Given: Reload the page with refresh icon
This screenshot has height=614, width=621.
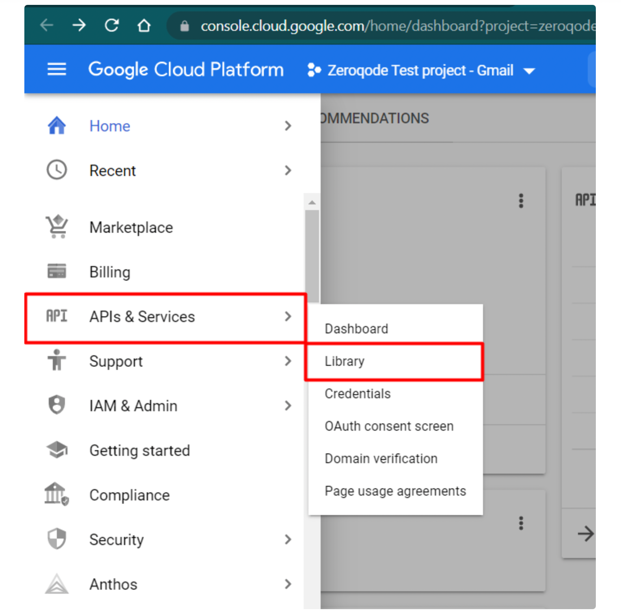Looking at the screenshot, I should pos(112,26).
